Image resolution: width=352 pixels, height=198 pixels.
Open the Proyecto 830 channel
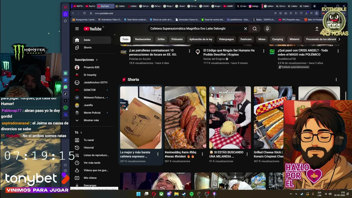click(92, 67)
